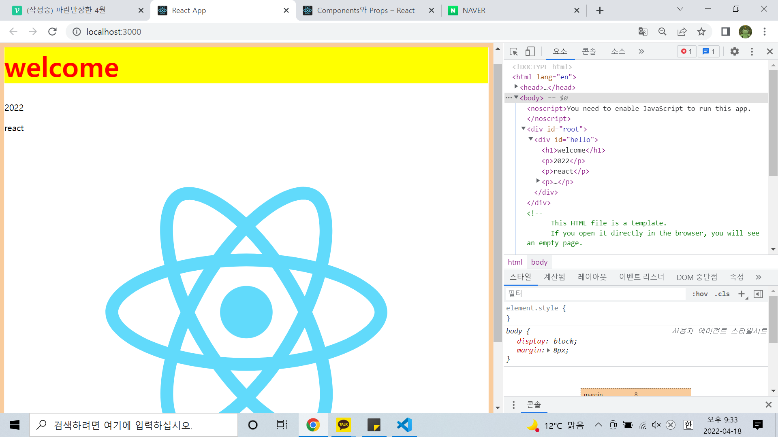The width and height of the screenshot is (778, 437).
Task: Click the page vertical scrollbar thumb
Action: click(x=498, y=202)
